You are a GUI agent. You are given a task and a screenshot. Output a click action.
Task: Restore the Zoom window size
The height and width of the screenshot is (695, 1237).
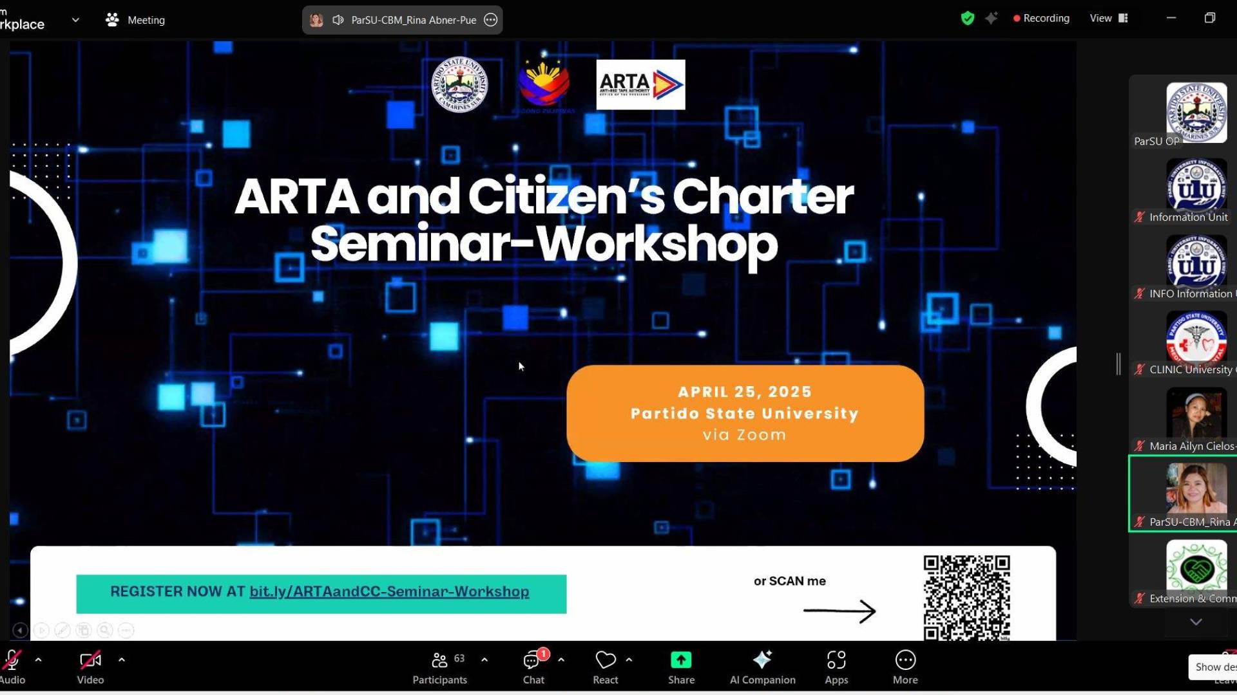[x=1209, y=18]
